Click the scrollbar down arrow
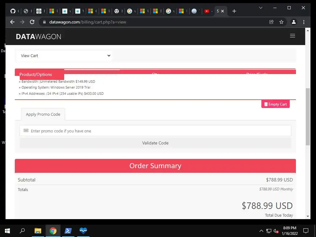The width and height of the screenshot is (316, 237). click(x=308, y=216)
